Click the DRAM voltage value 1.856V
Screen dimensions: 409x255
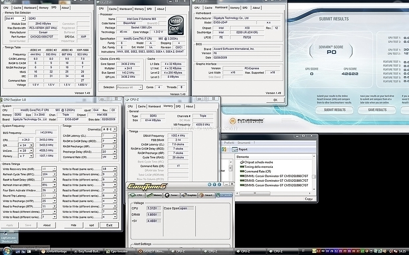click(154, 215)
